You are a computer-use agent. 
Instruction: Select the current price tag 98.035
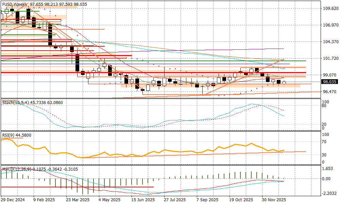coord(329,82)
